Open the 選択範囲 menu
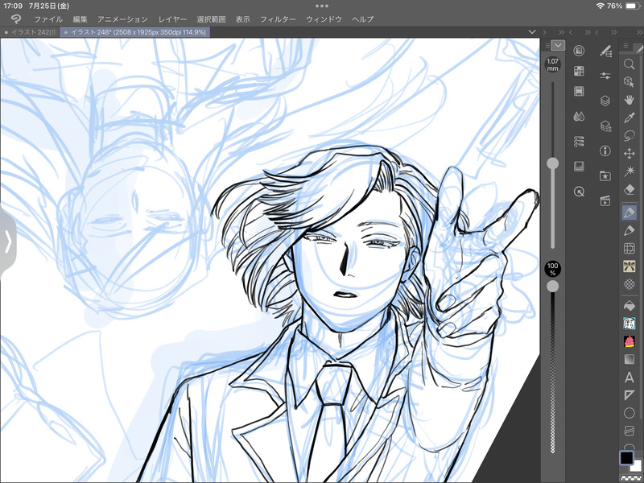This screenshot has height=483, width=644. point(211,19)
